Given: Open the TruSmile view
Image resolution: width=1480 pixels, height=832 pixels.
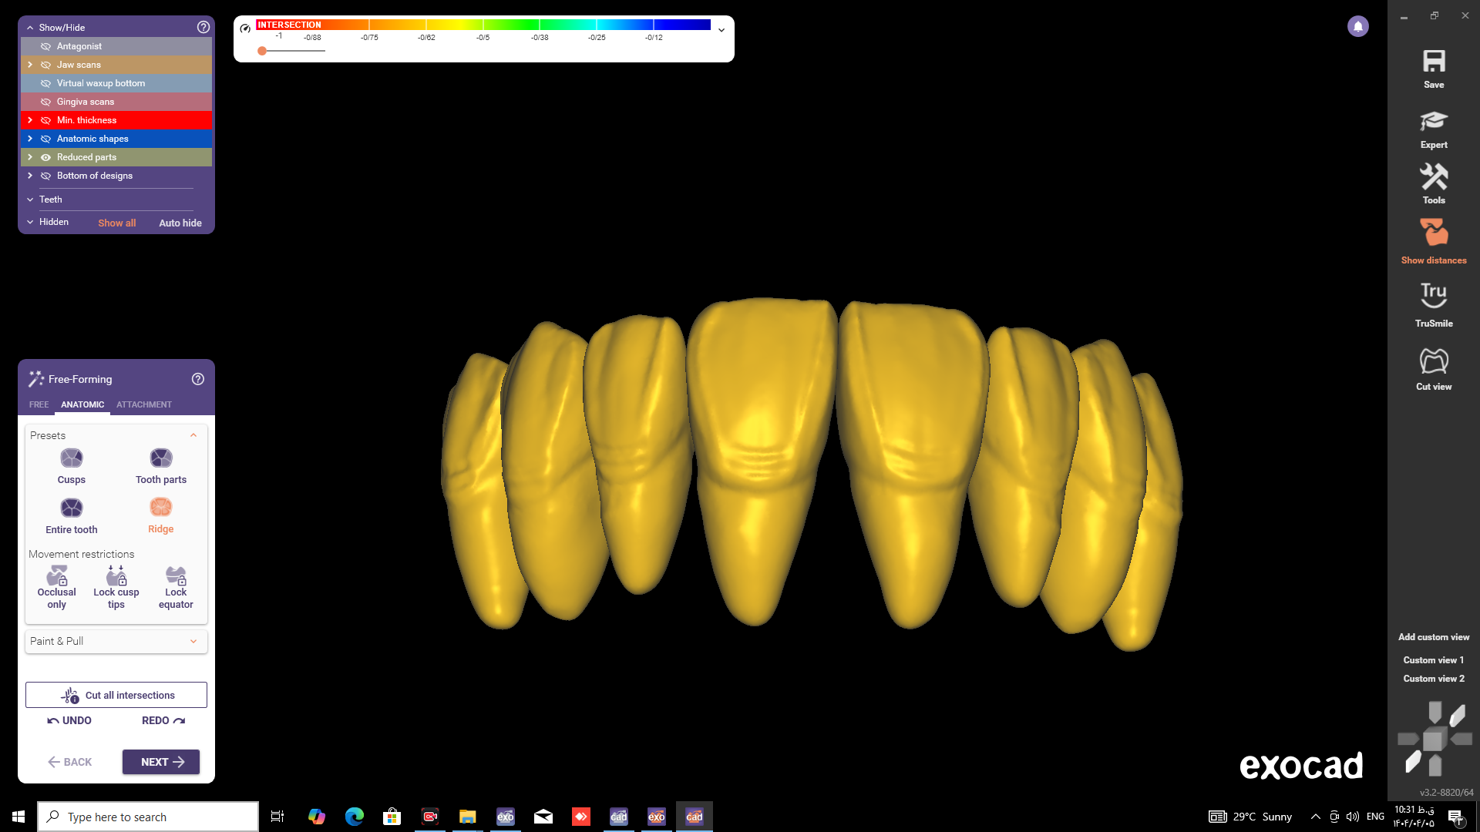Looking at the screenshot, I should tap(1433, 295).
